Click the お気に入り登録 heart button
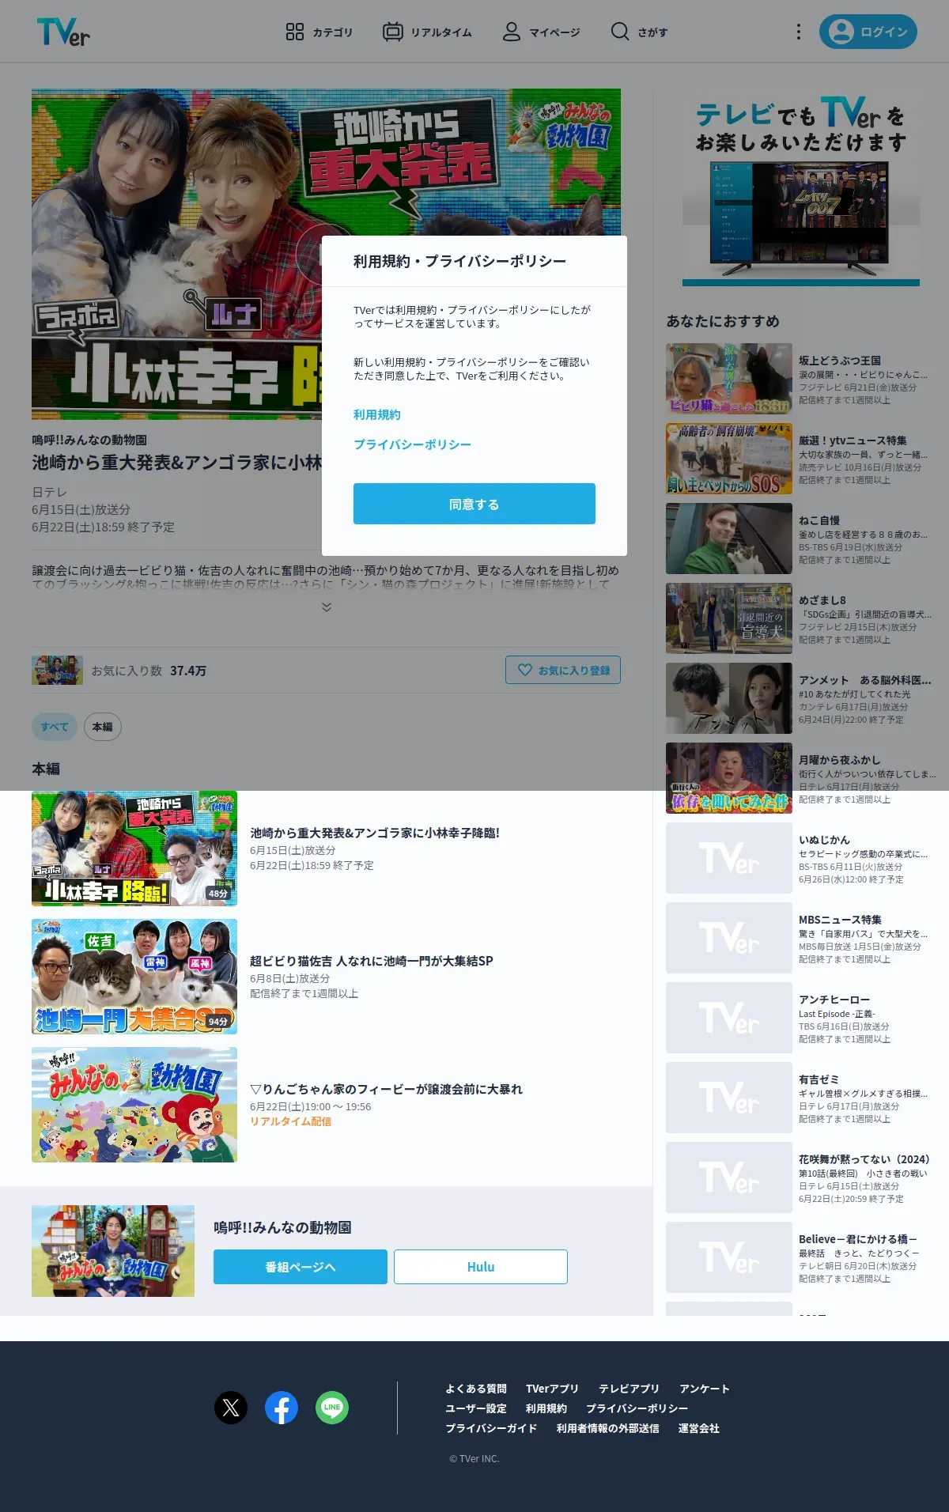The width and height of the screenshot is (949, 1512). point(563,670)
